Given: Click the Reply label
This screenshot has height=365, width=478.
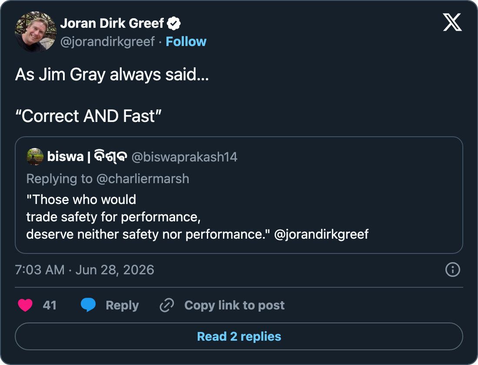Looking at the screenshot, I should click(x=122, y=306).
